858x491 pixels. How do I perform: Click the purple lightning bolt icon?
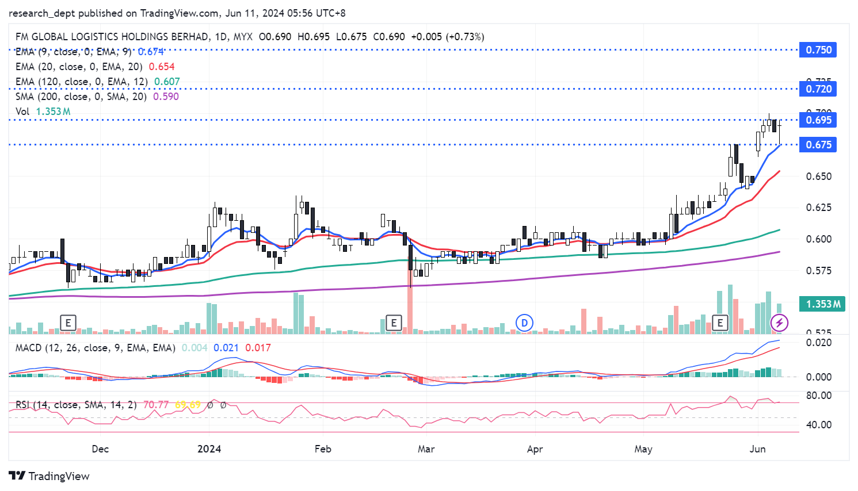(779, 323)
